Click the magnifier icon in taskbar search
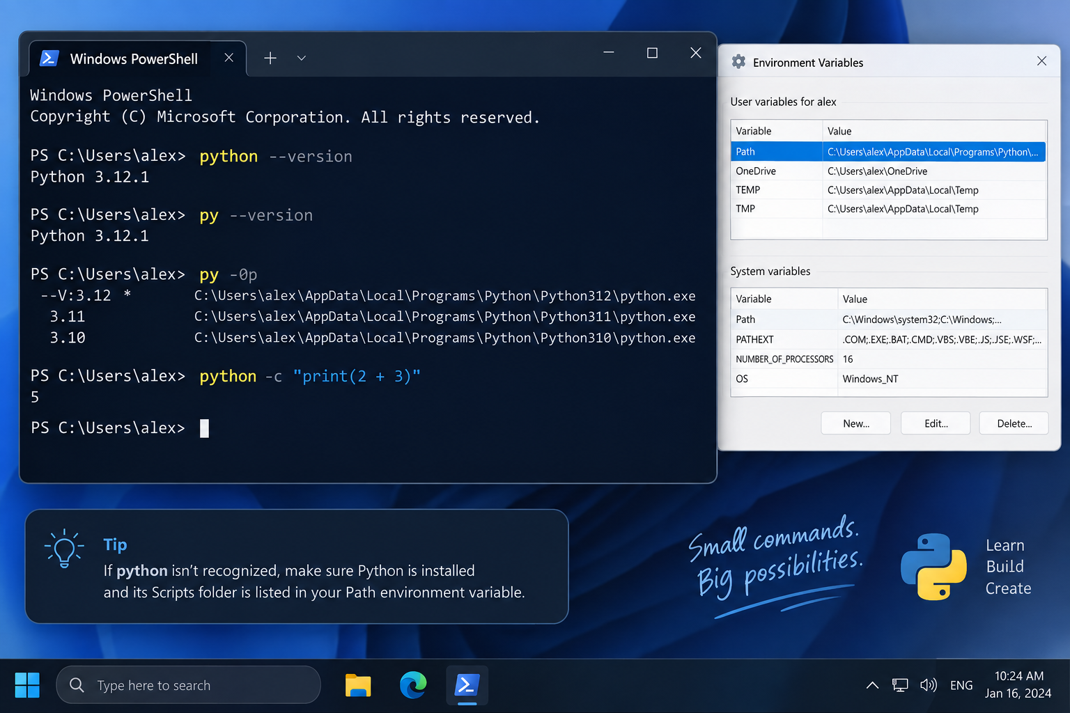This screenshot has width=1070, height=713. tap(77, 685)
